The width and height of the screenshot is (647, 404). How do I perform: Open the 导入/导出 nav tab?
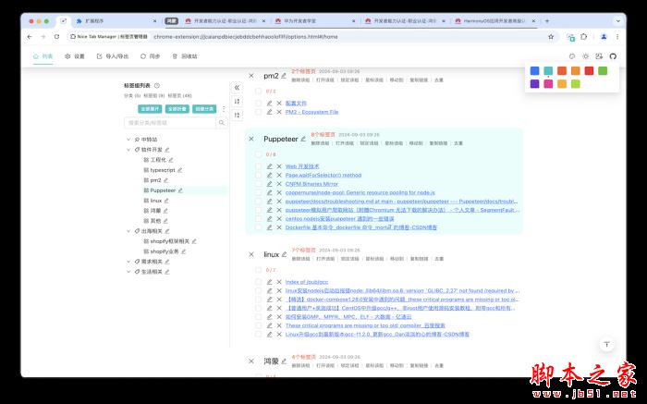[x=113, y=56]
